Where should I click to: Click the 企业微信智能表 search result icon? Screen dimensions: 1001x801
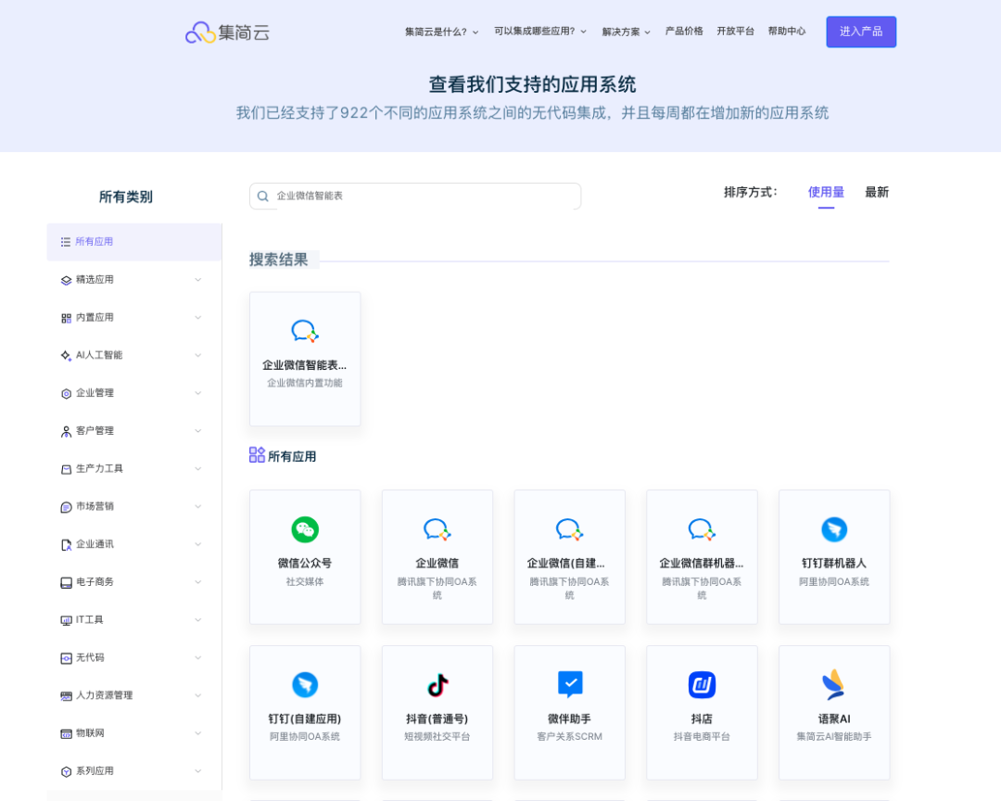[305, 332]
